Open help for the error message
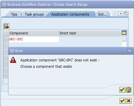The height and width of the screenshot is (106, 134). click(129, 90)
